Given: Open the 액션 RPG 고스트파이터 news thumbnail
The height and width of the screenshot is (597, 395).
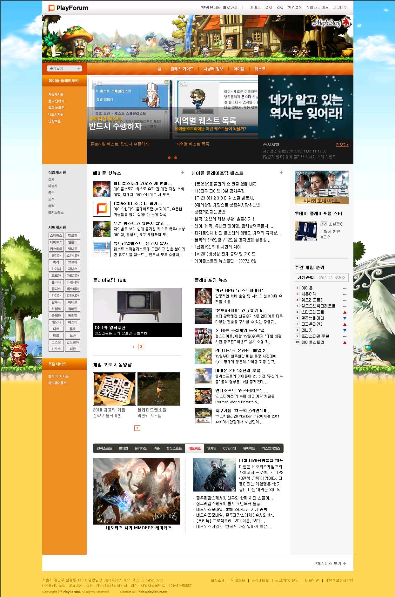Looking at the screenshot, I should [x=203, y=296].
